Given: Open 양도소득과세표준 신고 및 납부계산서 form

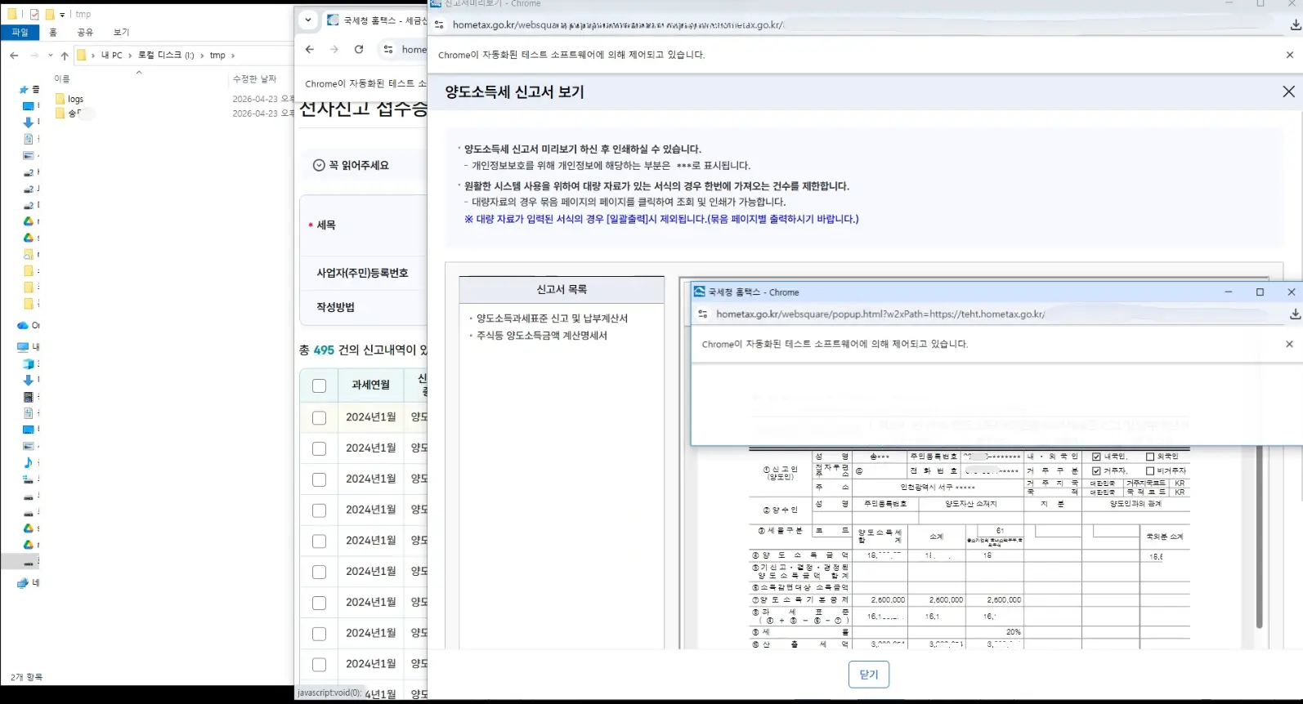Looking at the screenshot, I should pos(552,319).
